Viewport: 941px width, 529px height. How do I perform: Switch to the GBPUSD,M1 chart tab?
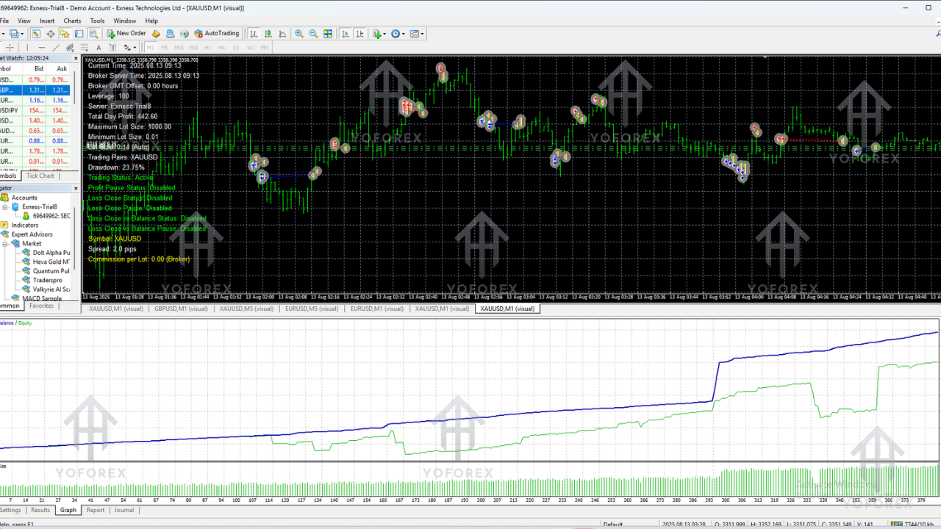coord(182,309)
